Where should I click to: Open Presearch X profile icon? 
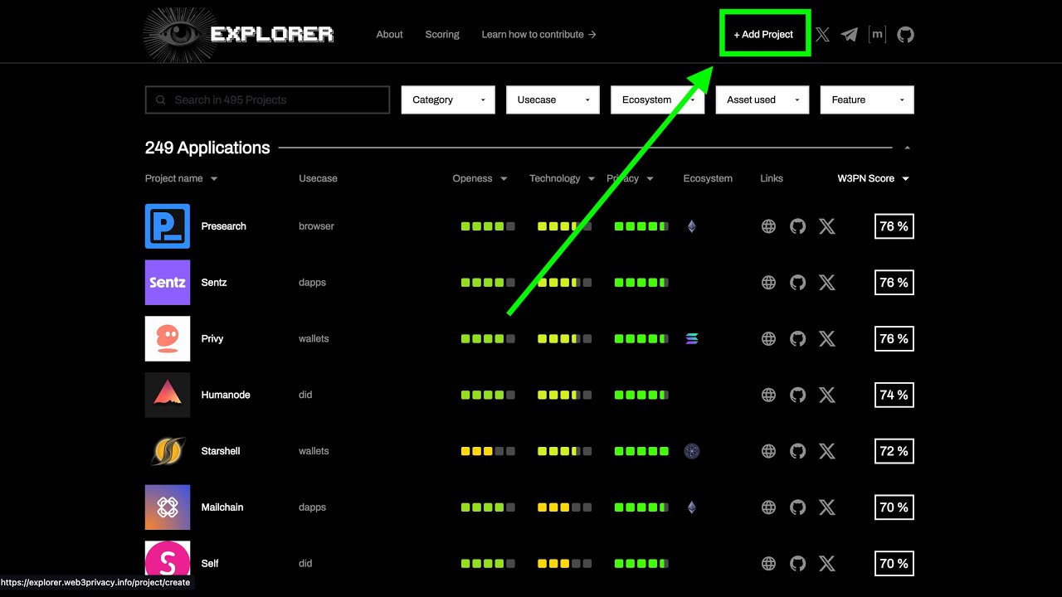(827, 226)
